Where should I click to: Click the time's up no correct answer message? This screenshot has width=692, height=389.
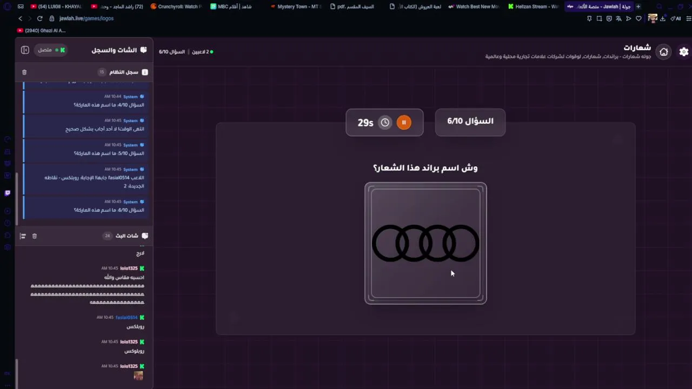[x=85, y=125]
